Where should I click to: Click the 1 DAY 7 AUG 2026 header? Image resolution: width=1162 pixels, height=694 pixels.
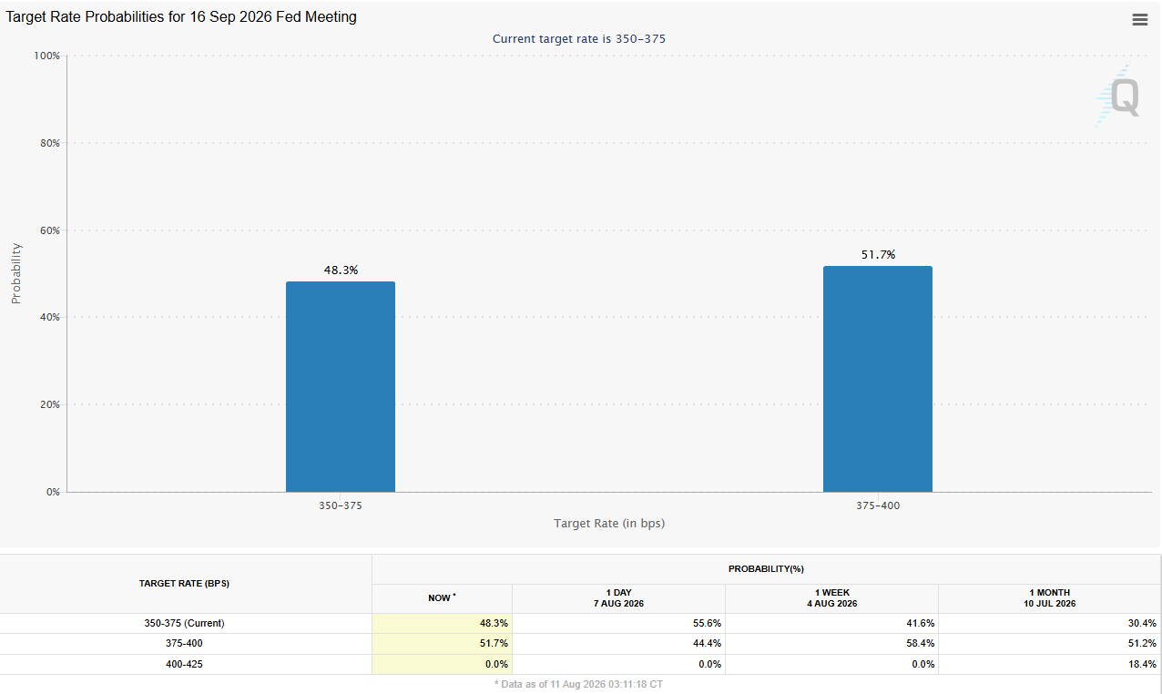click(x=618, y=598)
